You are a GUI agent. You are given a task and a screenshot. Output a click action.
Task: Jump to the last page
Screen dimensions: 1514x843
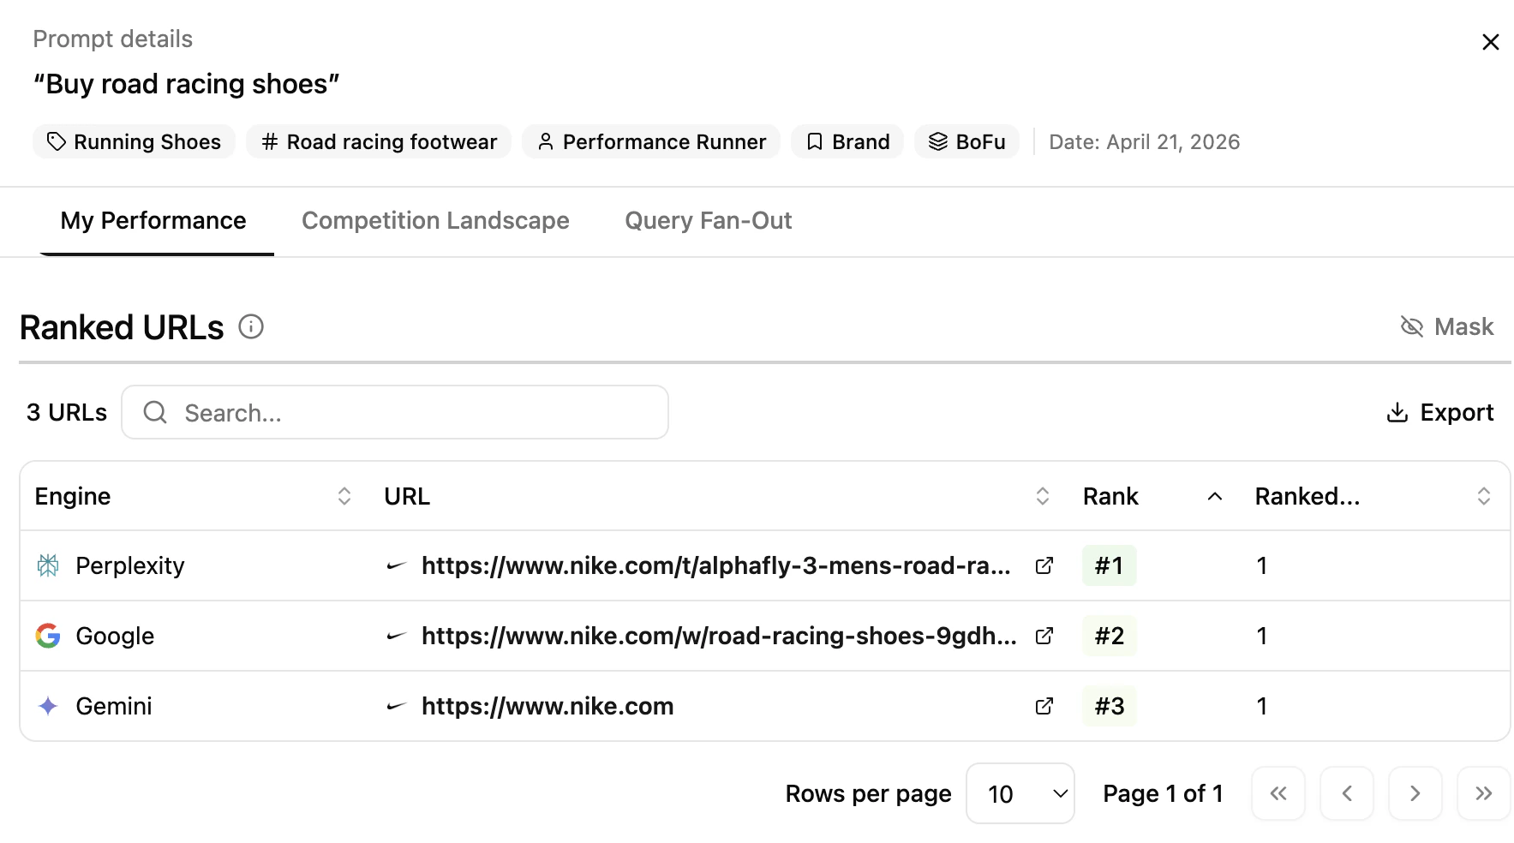point(1484,793)
